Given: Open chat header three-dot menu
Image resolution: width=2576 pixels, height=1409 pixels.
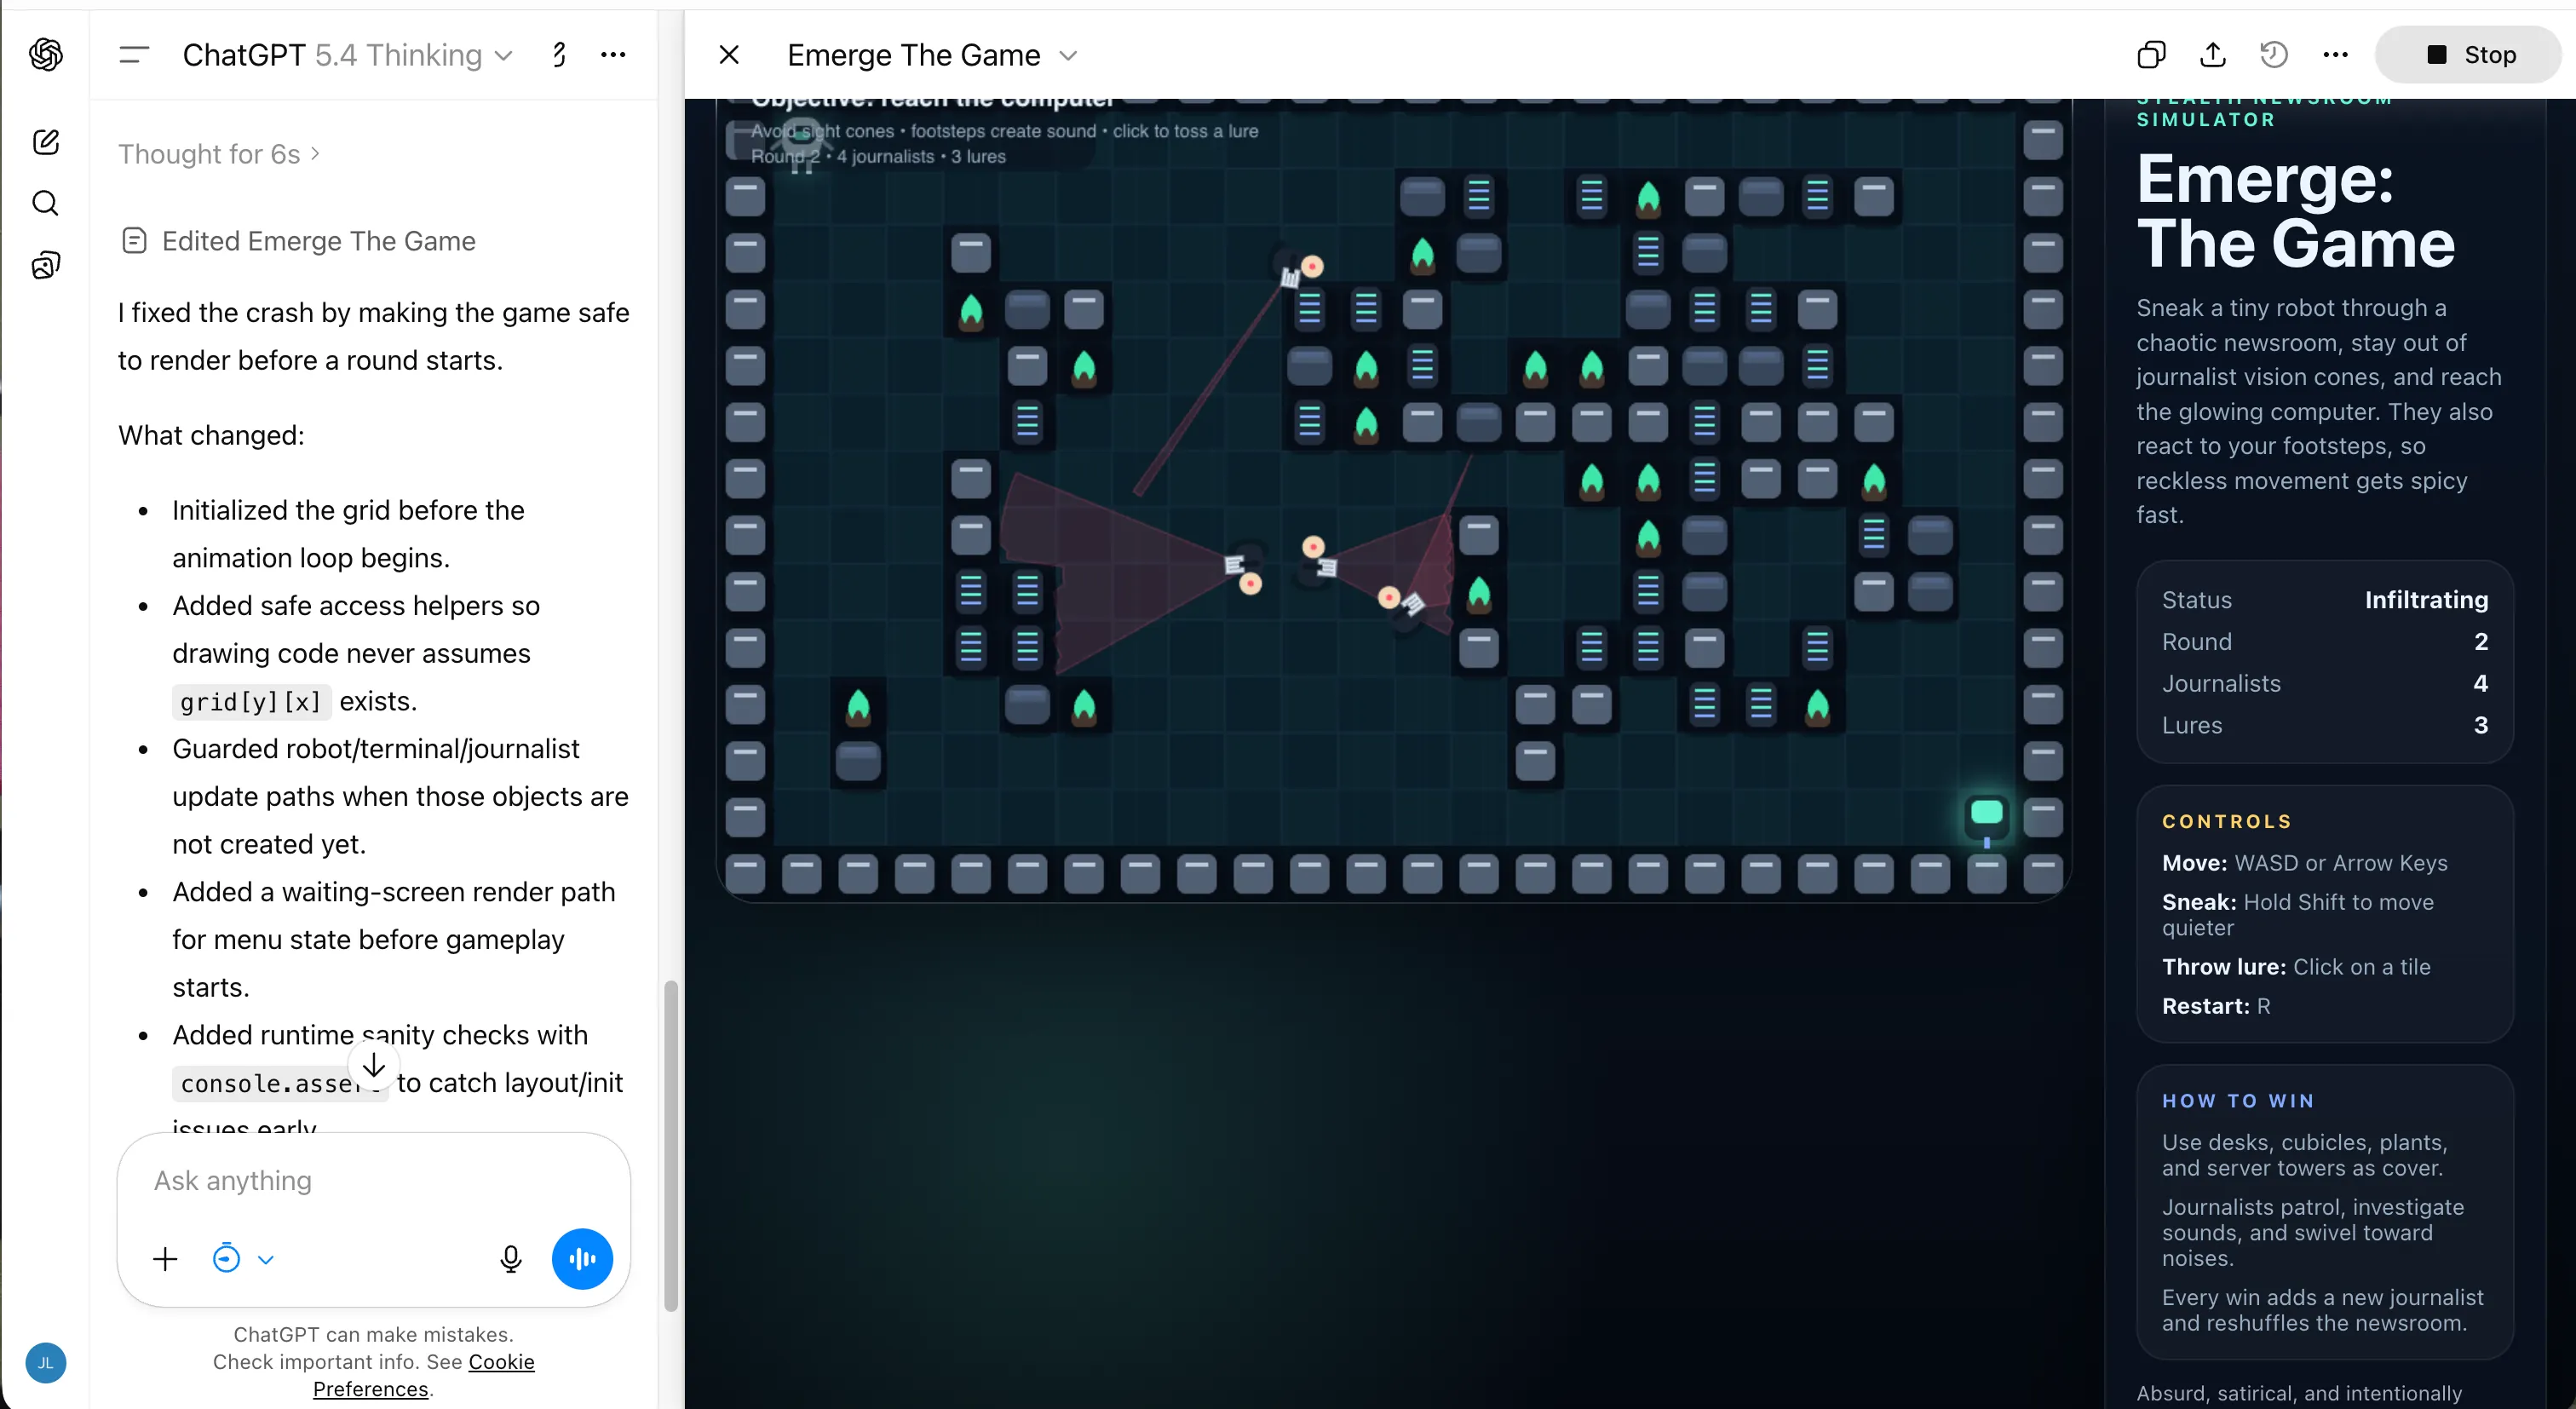Looking at the screenshot, I should click(x=613, y=55).
